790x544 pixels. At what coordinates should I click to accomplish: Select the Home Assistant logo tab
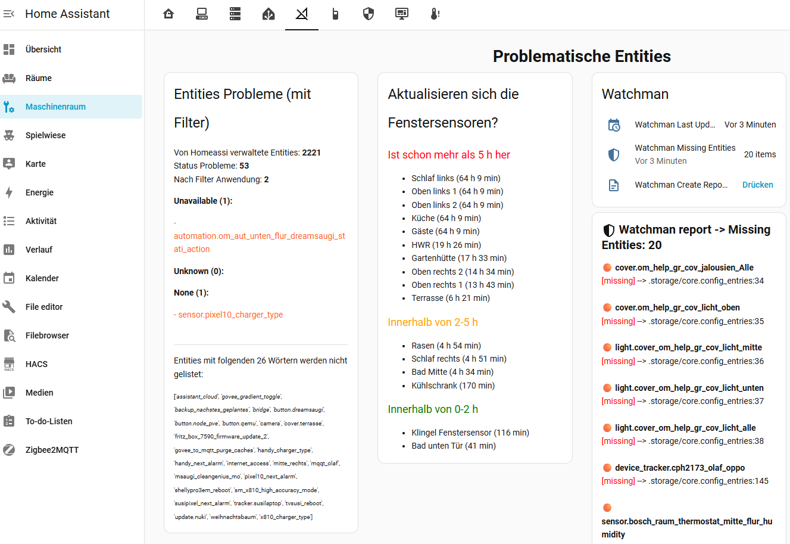click(x=268, y=14)
